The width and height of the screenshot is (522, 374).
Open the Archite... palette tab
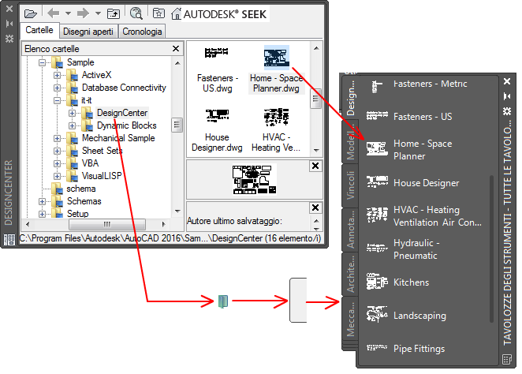tap(351, 274)
